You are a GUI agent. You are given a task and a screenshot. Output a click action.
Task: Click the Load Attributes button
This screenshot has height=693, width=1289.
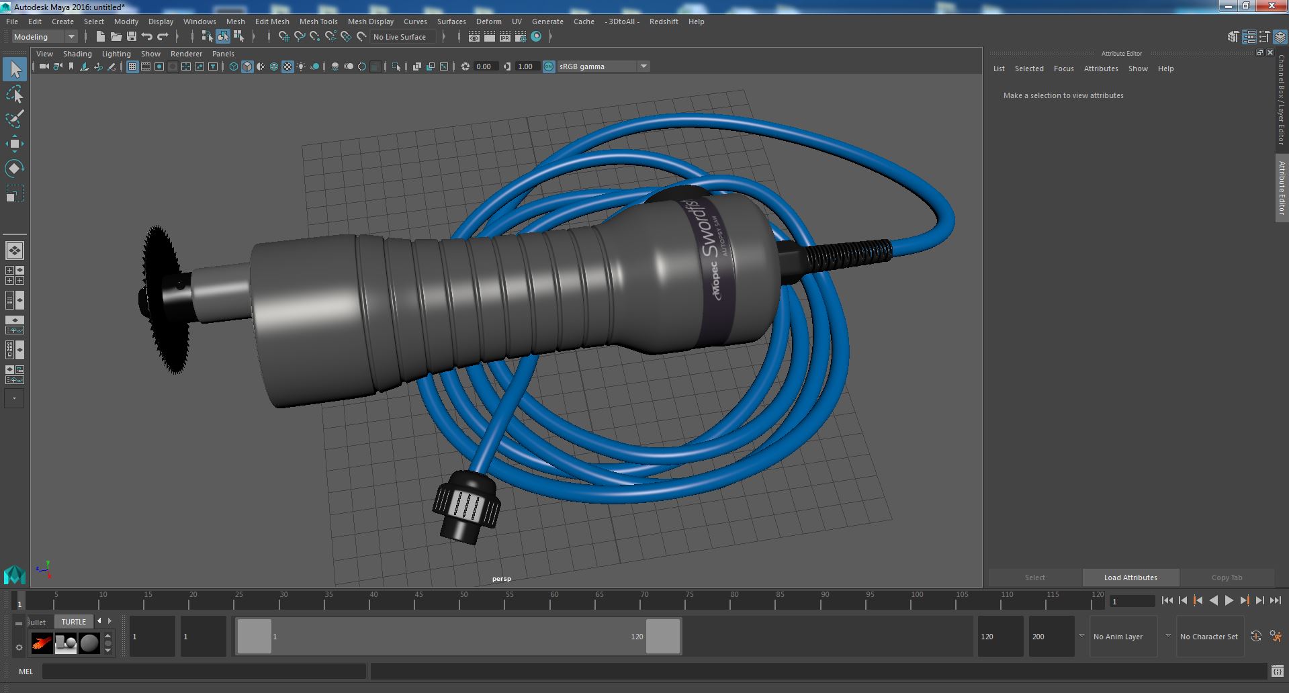click(1130, 577)
